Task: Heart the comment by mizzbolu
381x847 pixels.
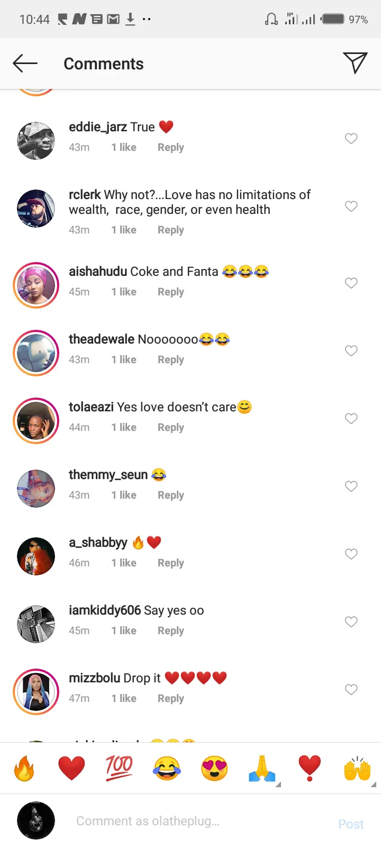Action: pos(351,690)
